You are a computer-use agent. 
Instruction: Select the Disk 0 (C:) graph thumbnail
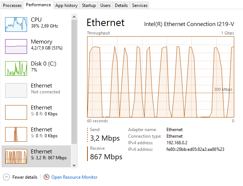pos(16,68)
